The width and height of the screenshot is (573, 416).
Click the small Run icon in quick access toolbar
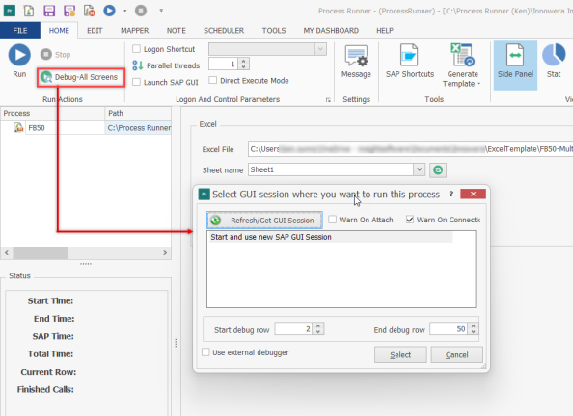[109, 11]
